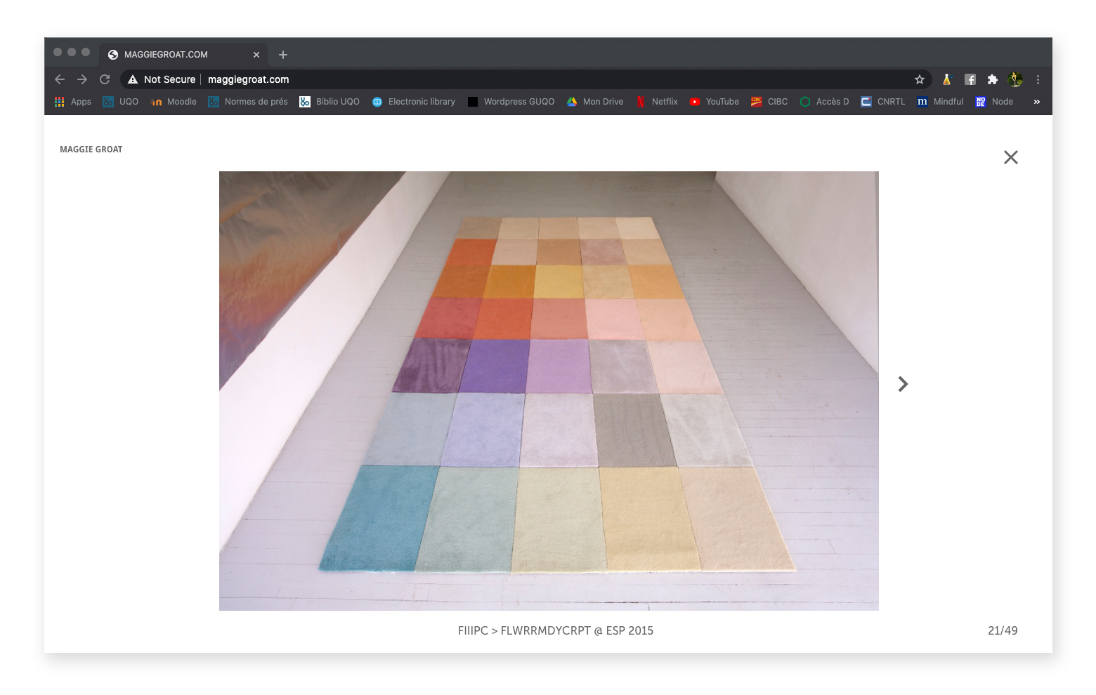
Task: Go back to the previous page
Action: 60,79
